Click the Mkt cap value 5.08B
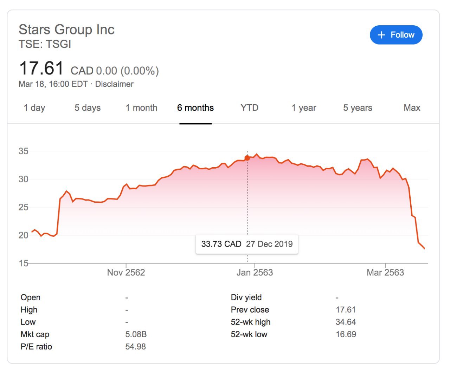 point(136,334)
